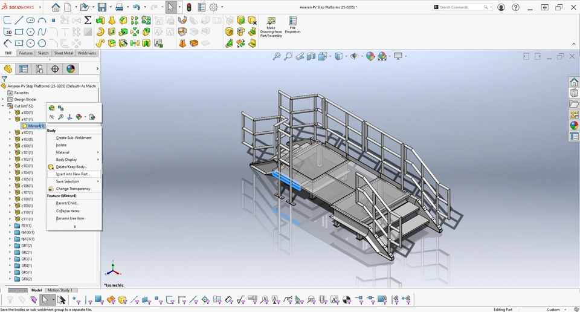580x312 pixels.
Task: Click the Undo arrow icon
Action: (x=137, y=7)
